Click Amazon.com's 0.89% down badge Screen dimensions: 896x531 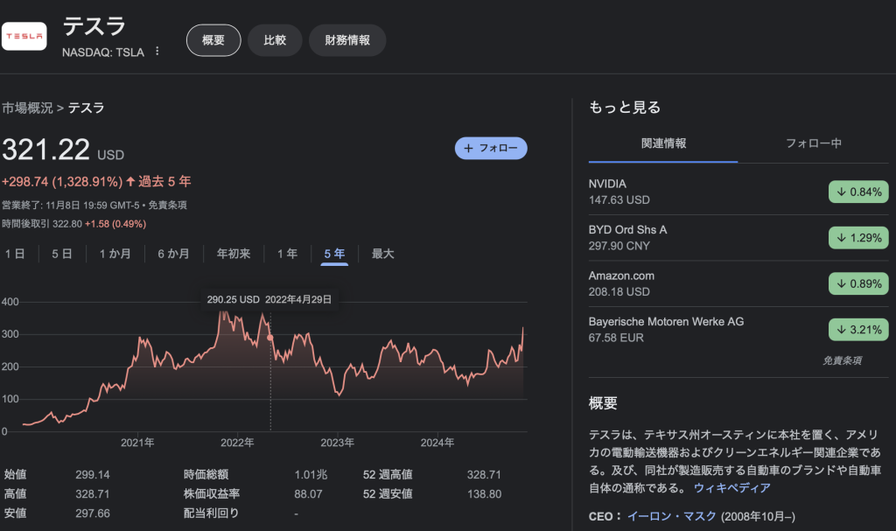pyautogui.click(x=858, y=283)
